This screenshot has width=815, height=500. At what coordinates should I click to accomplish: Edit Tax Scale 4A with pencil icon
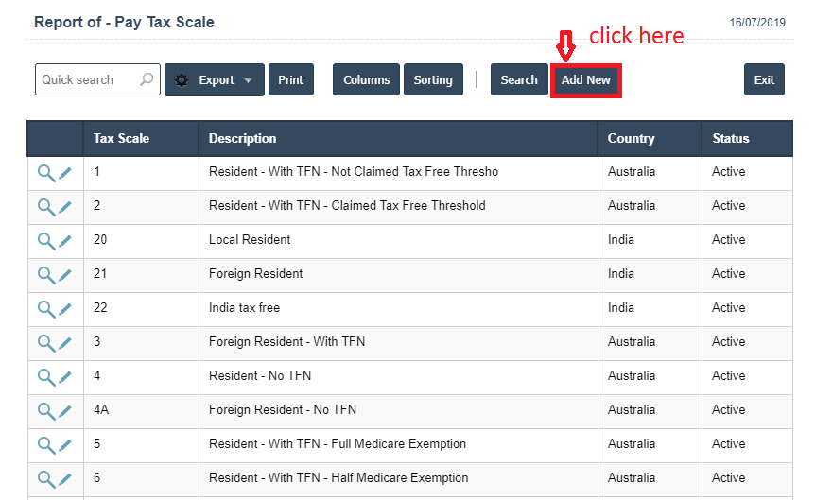(x=65, y=410)
